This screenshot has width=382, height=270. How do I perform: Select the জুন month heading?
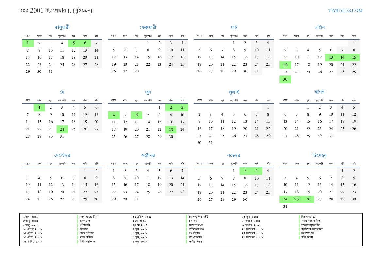148,92
